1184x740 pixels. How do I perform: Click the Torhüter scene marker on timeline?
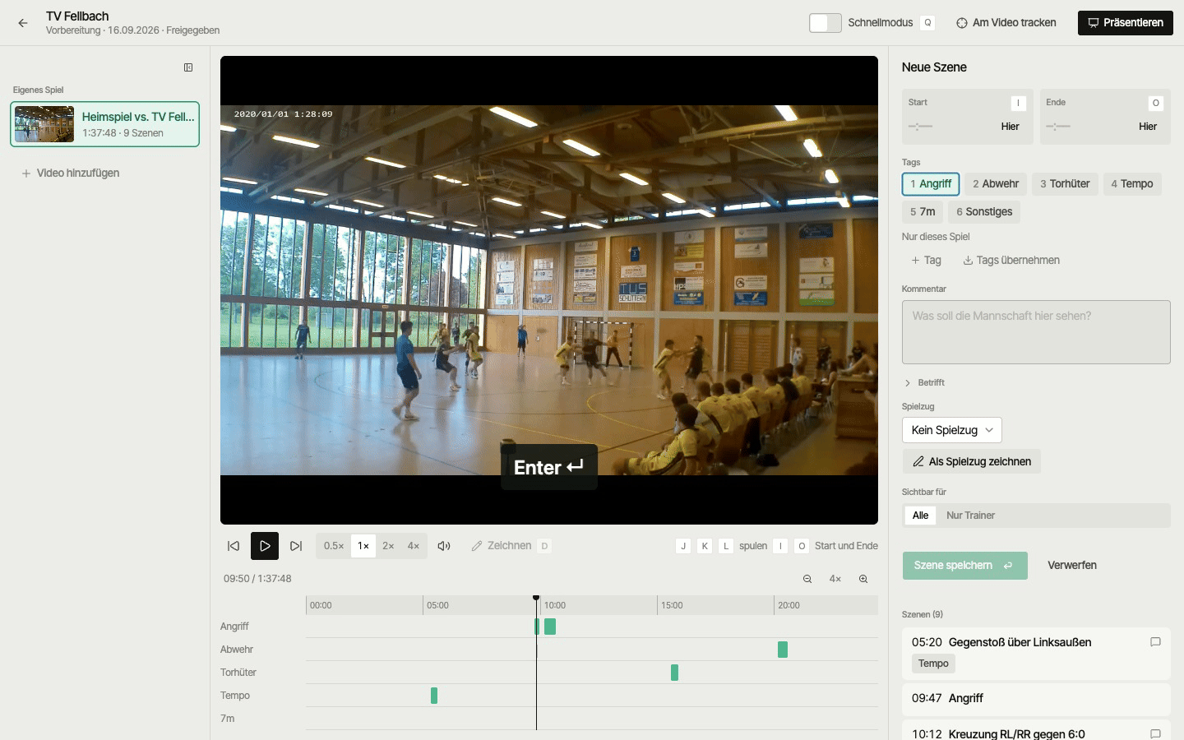[x=674, y=673]
